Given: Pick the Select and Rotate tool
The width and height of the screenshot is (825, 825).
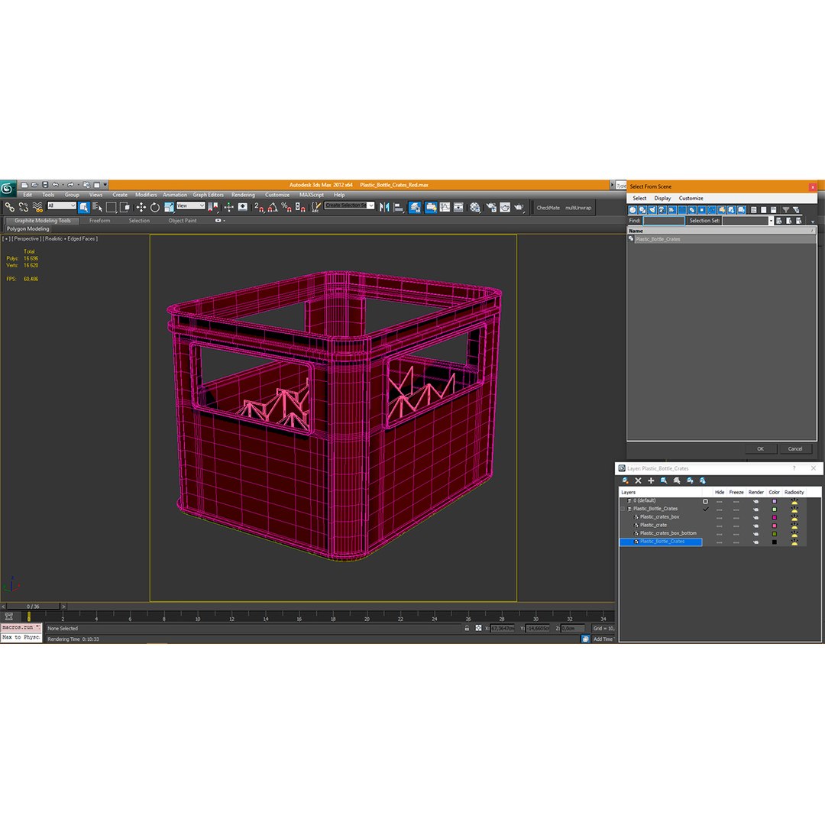Looking at the screenshot, I should 154,207.
